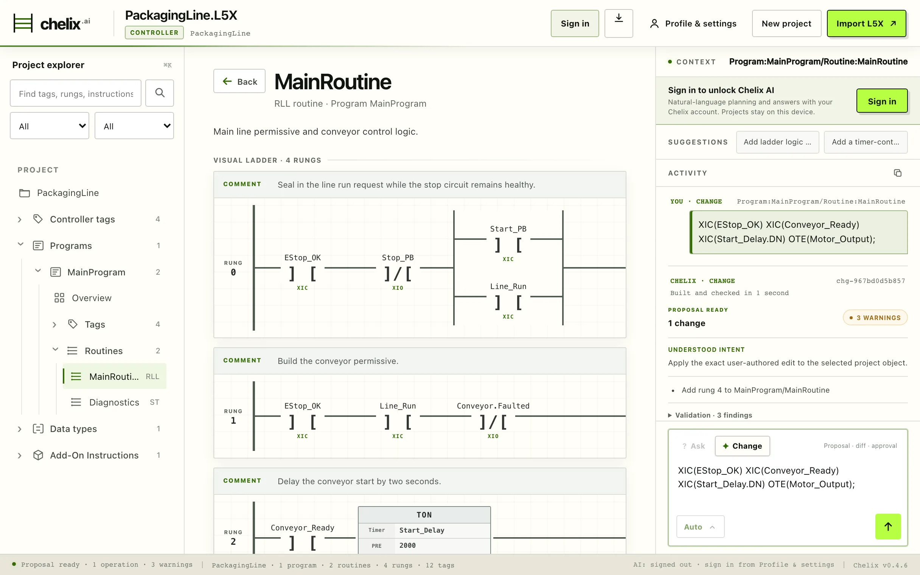Click the search magnifier icon button
The image size is (920, 575).
click(160, 93)
